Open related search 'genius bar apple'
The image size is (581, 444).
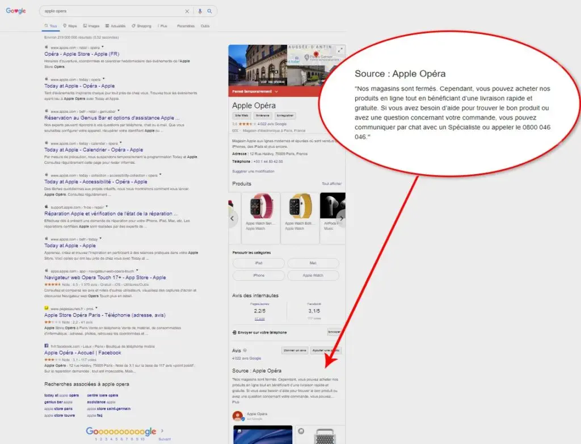[x=58, y=402]
